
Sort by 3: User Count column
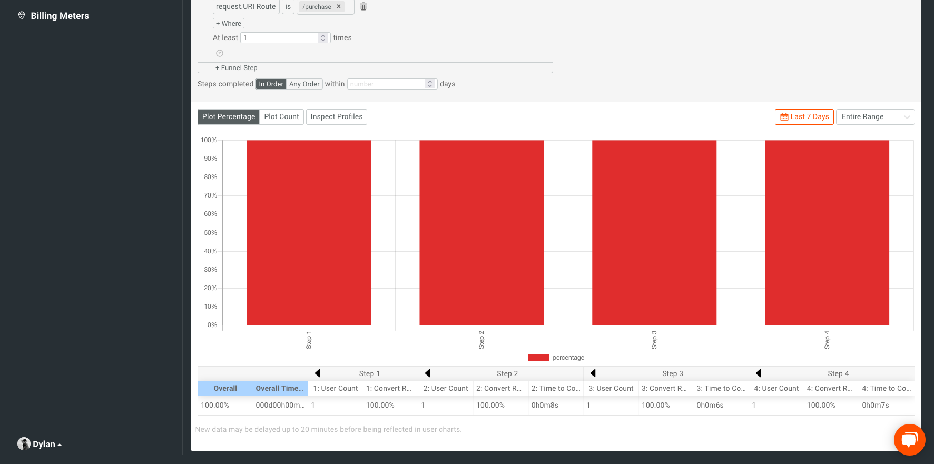click(611, 389)
